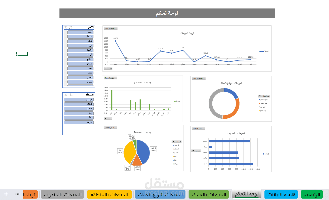Clear filter on the الاسم slicer
The height and width of the screenshot is (200, 329).
[66, 27]
